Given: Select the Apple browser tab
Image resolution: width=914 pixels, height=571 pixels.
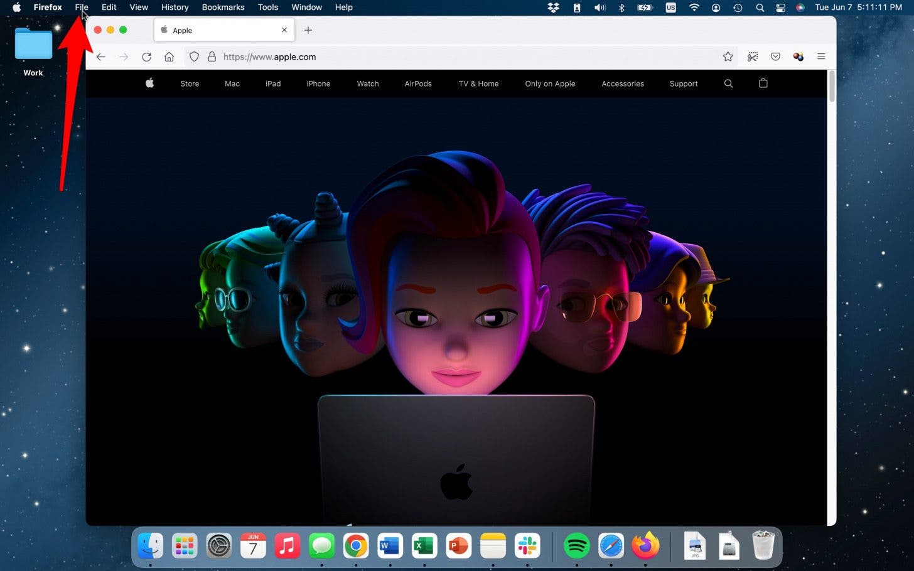Looking at the screenshot, I should [x=224, y=30].
